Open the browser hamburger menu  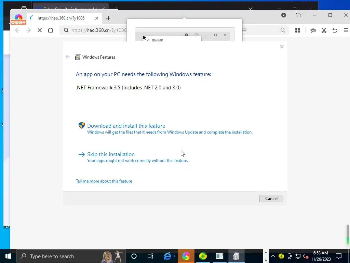coord(346,30)
